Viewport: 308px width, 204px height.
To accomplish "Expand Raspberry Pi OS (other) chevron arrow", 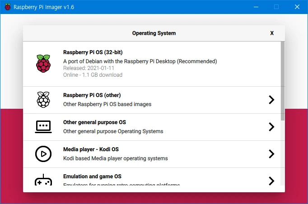I will (x=271, y=100).
